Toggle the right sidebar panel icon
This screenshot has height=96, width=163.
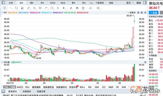145,3
